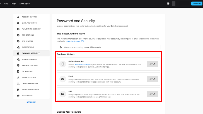Set up Authenticator App two-factor
This screenshot has height=114, width=203.
(x=152, y=64)
